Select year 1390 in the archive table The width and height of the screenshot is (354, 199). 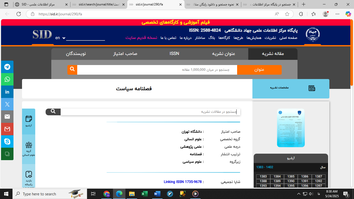pos(291,181)
